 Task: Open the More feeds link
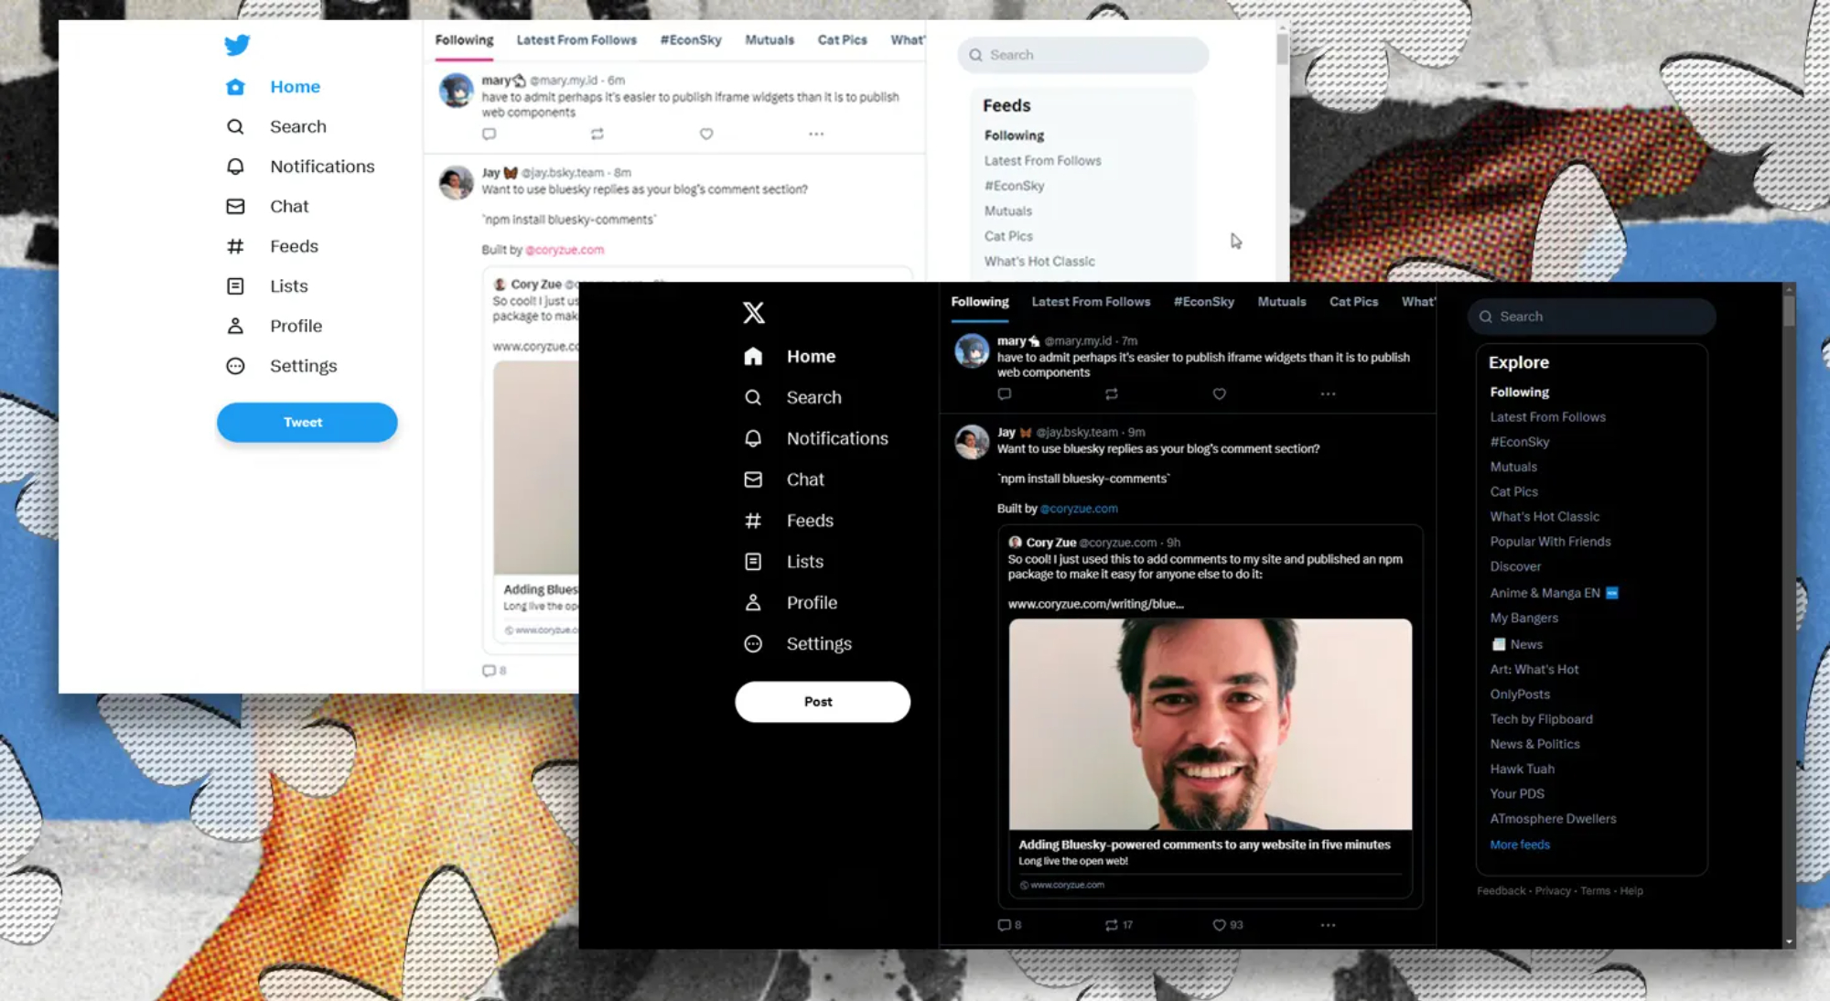(x=1519, y=845)
